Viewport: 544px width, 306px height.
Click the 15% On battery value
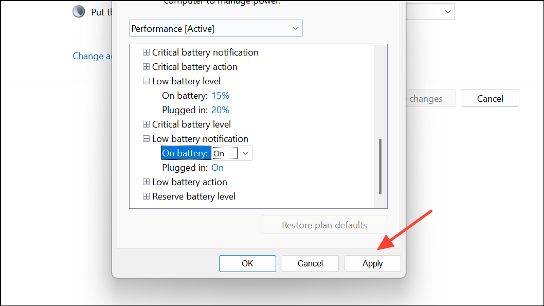(x=220, y=96)
